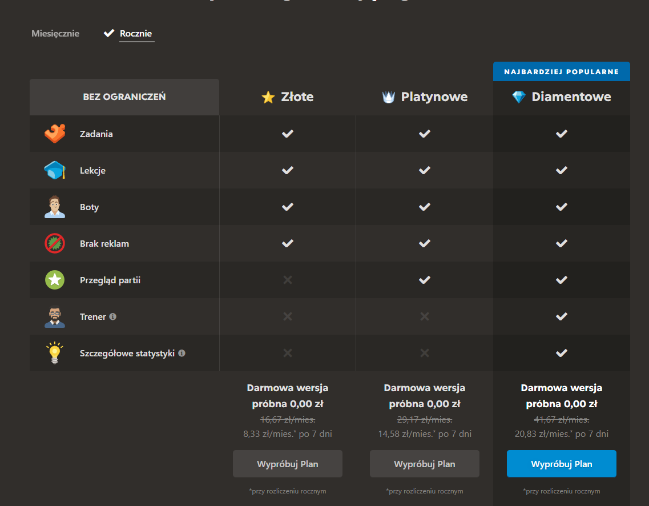Click the graduation cap Lekcje icon
Image resolution: width=649 pixels, height=506 pixels.
55,171
